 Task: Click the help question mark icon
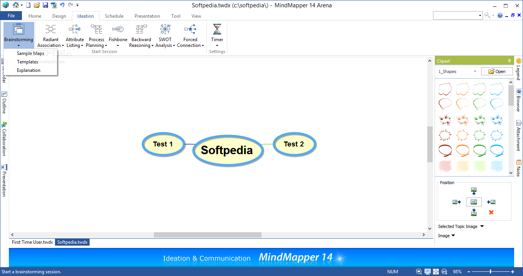click(500, 15)
